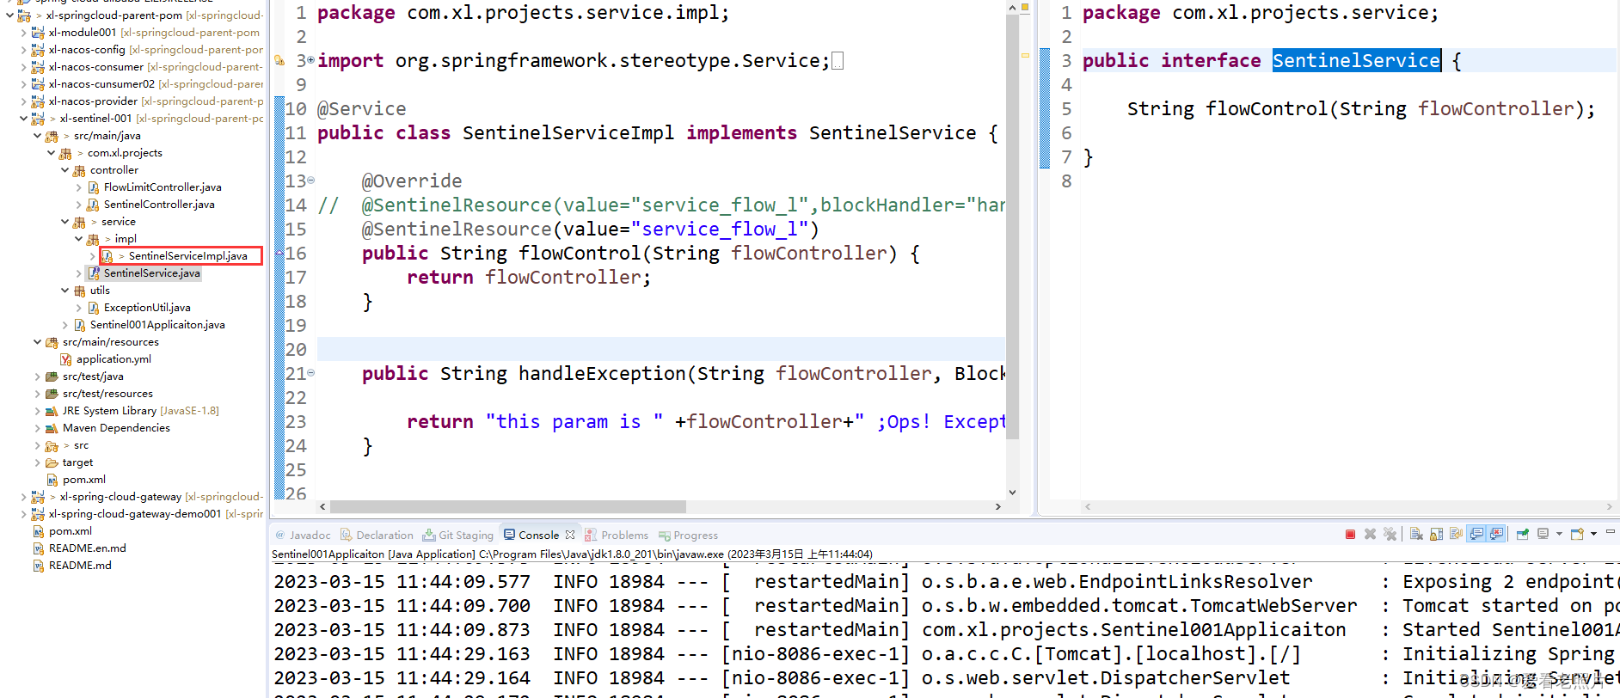Expand the Maven Dependencies node

[37, 428]
